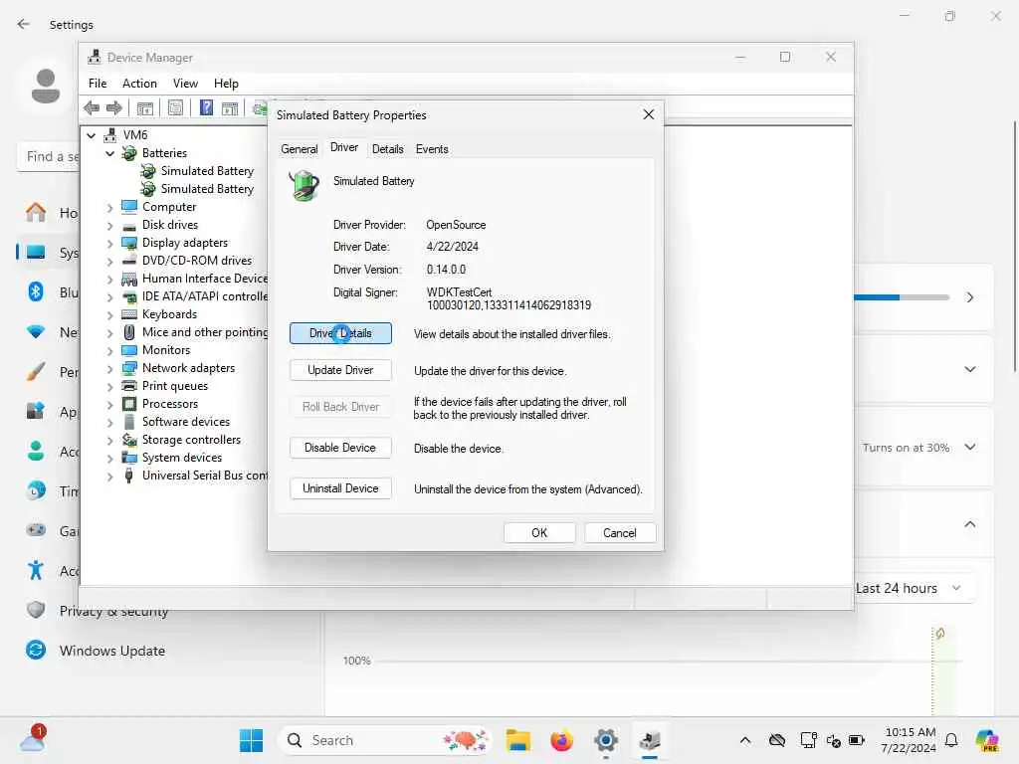1019x764 pixels.
Task: Click the clock showing 10:15 AM
Action: tap(909, 740)
